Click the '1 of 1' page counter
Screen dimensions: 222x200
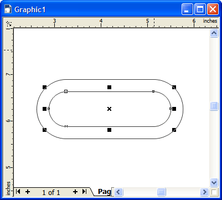coord(51,193)
